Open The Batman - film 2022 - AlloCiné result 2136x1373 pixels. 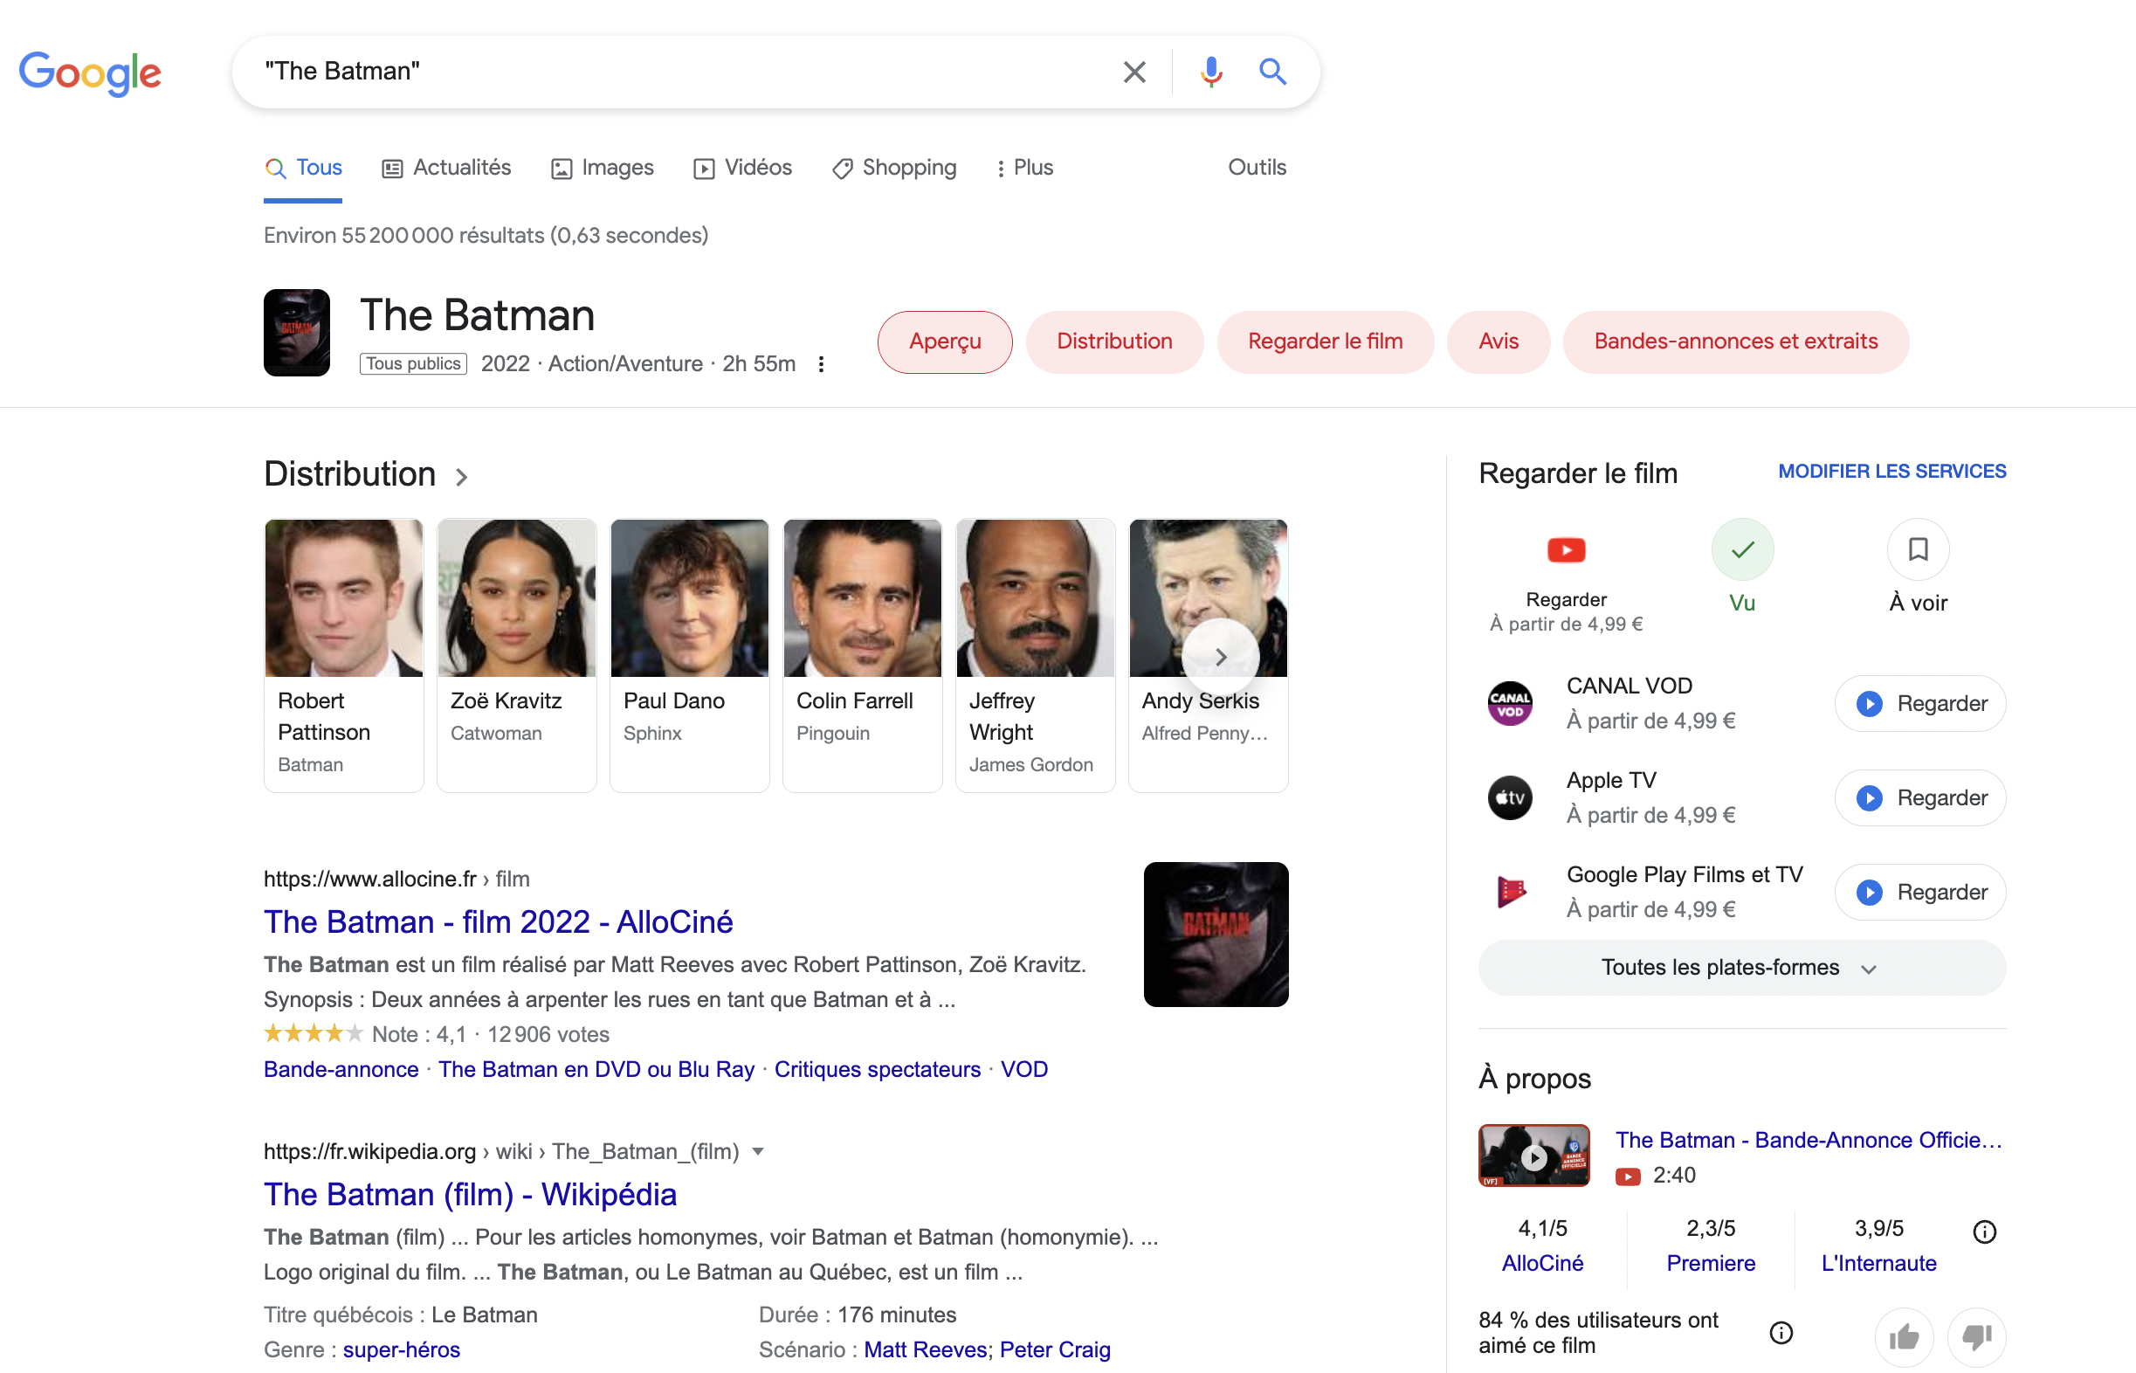(x=499, y=921)
